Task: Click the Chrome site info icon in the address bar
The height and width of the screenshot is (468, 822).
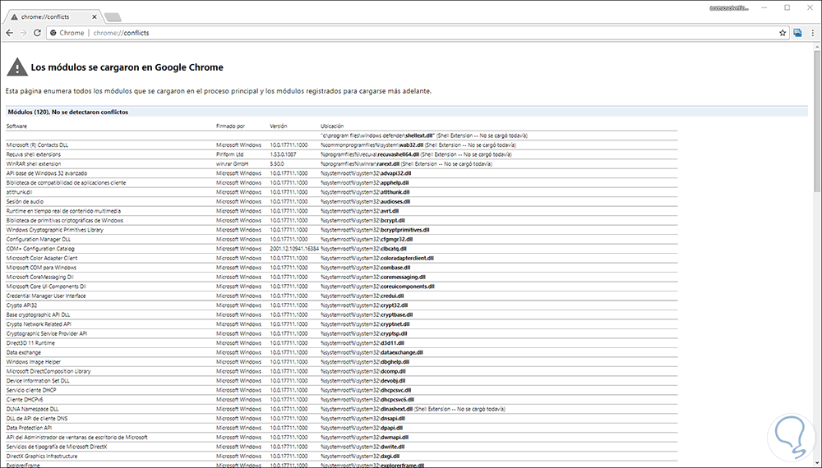Action: (x=53, y=33)
